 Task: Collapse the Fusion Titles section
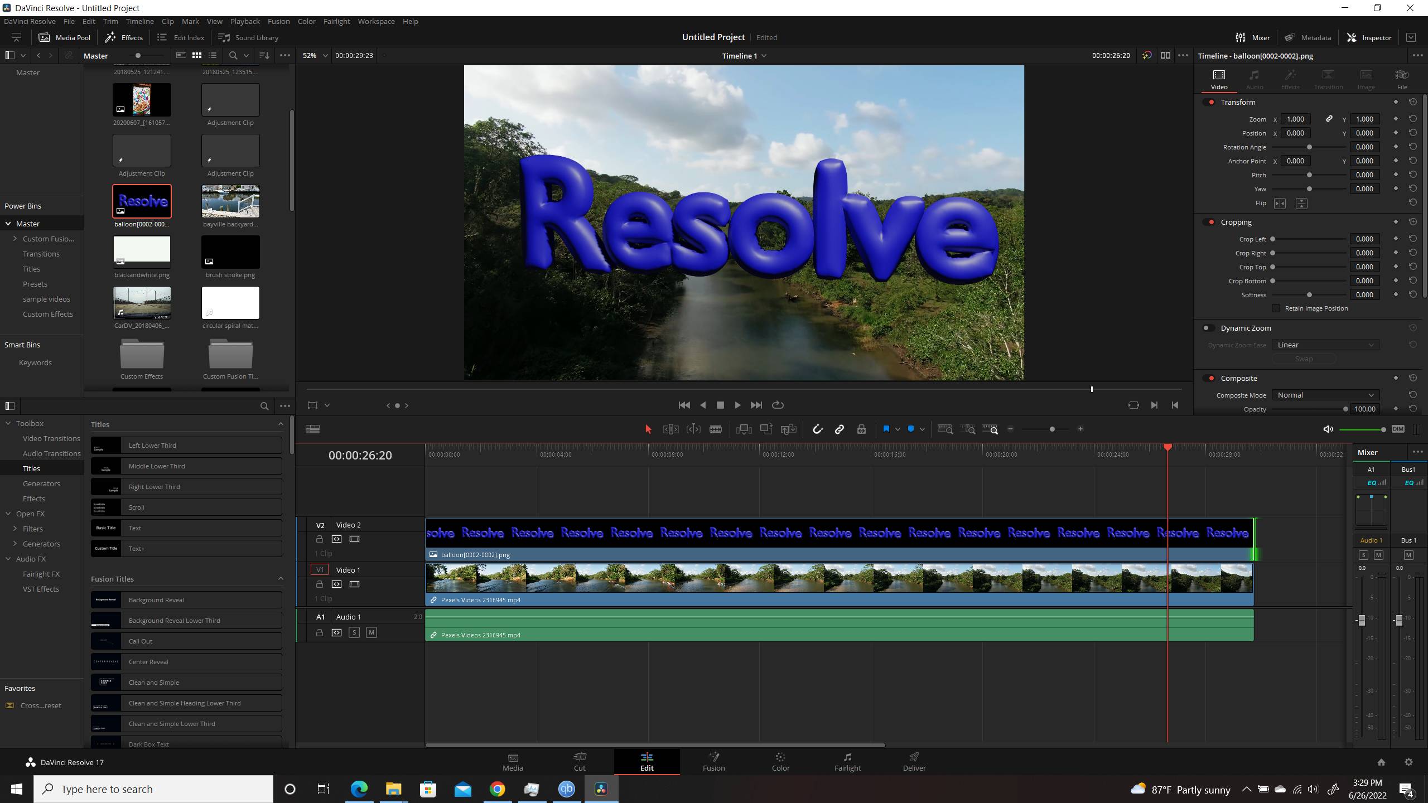point(281,579)
